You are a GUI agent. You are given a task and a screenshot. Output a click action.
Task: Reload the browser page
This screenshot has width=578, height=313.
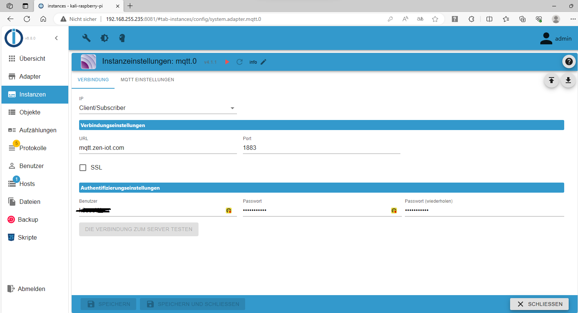pyautogui.click(x=27, y=19)
